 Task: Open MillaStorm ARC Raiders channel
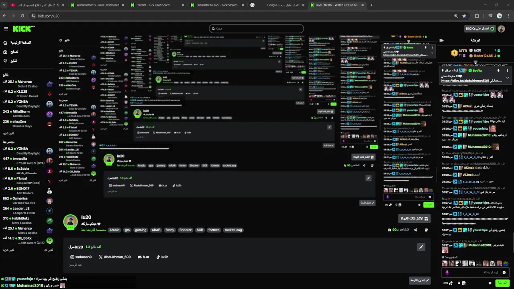pyautogui.click(x=27, y=114)
